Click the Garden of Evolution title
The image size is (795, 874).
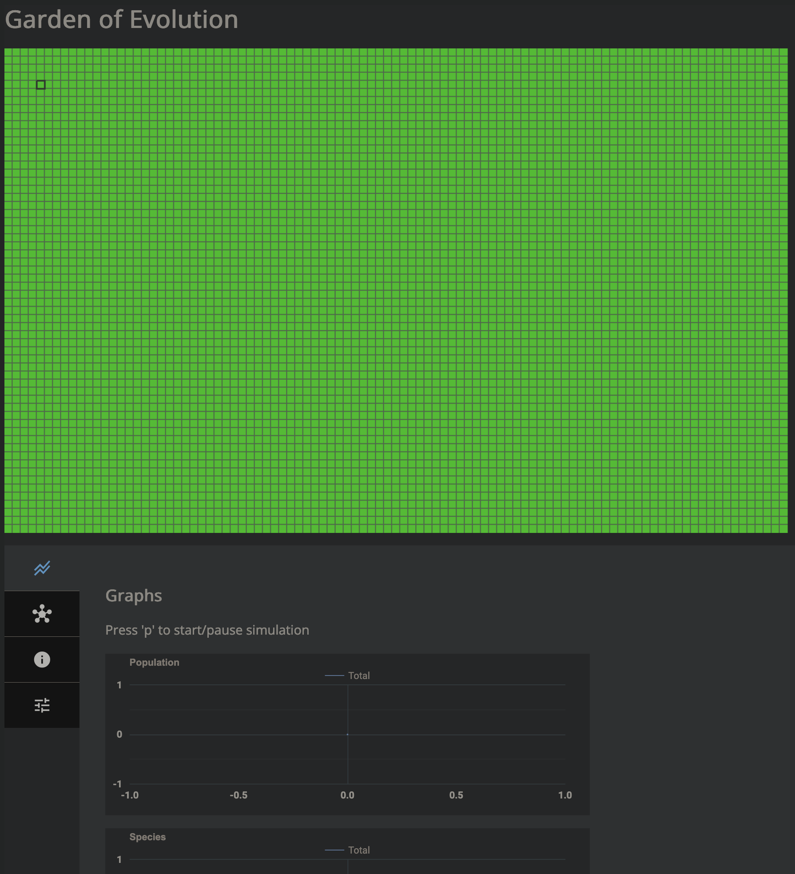tap(121, 20)
